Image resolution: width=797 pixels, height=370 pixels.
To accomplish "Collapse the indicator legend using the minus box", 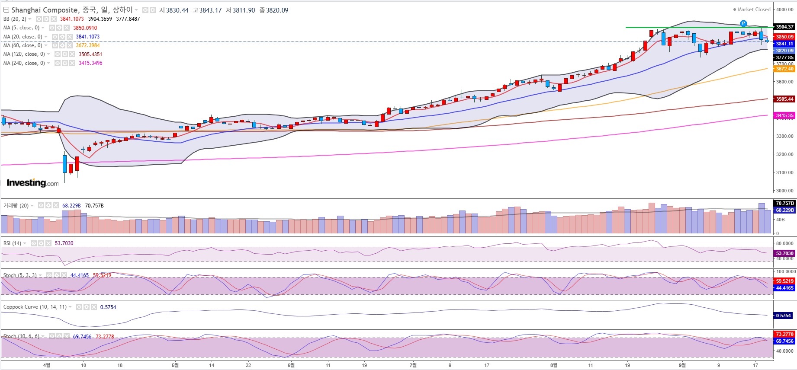I will coord(6,10).
